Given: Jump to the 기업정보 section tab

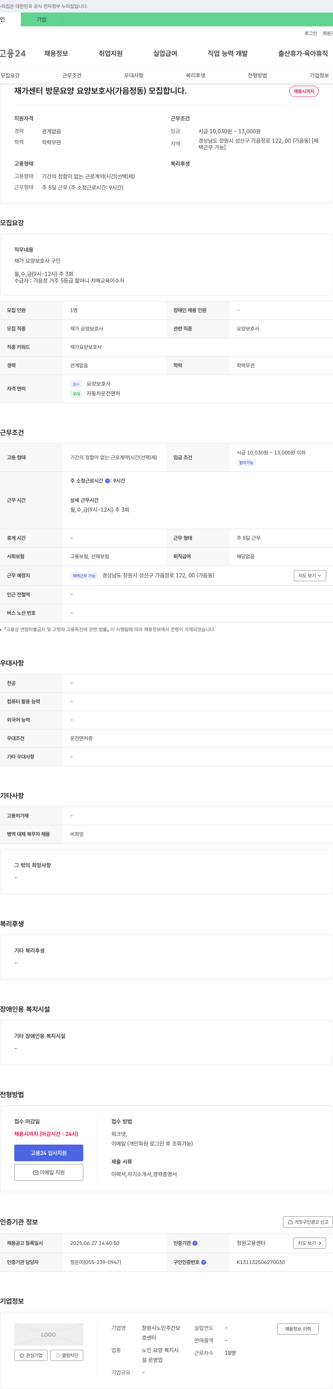Looking at the screenshot, I should [319, 75].
